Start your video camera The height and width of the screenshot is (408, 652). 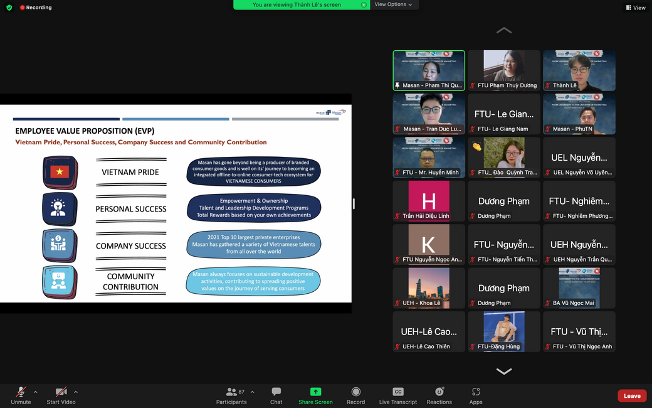point(61,396)
